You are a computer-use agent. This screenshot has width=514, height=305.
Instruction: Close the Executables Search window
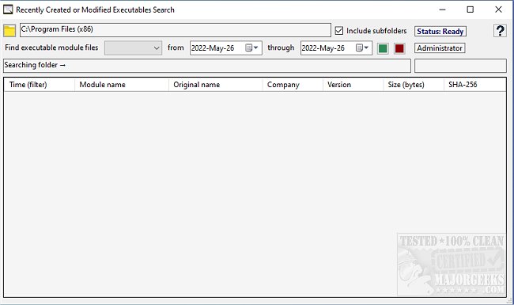click(498, 10)
